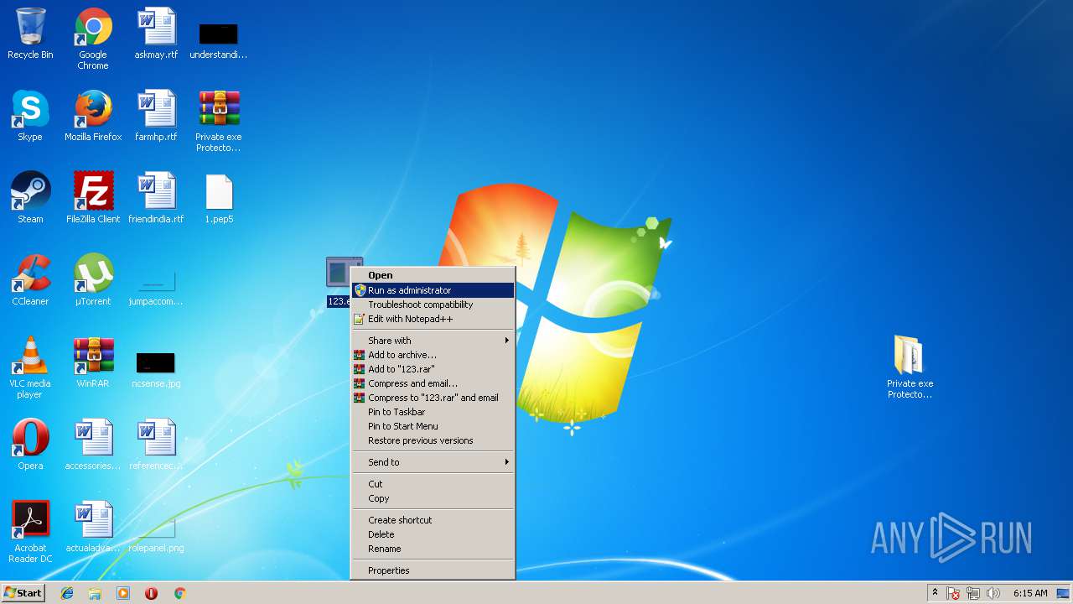1073x604 pixels.
Task: Launch Chrome from the taskbar
Action: click(179, 593)
